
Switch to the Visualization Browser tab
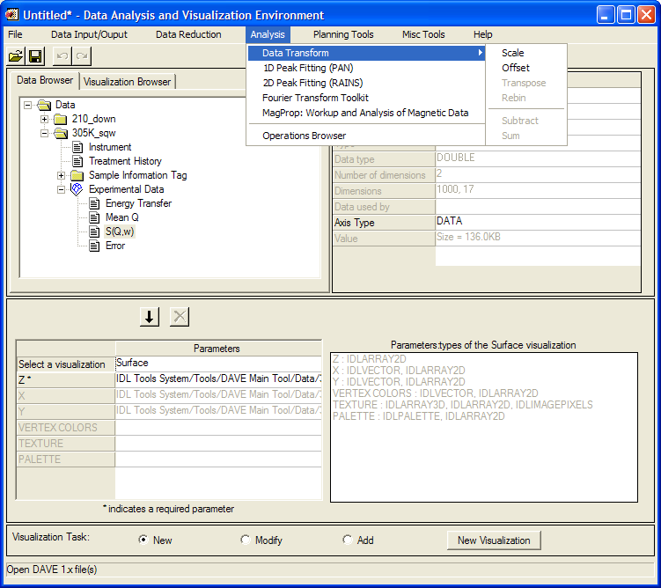pos(128,82)
